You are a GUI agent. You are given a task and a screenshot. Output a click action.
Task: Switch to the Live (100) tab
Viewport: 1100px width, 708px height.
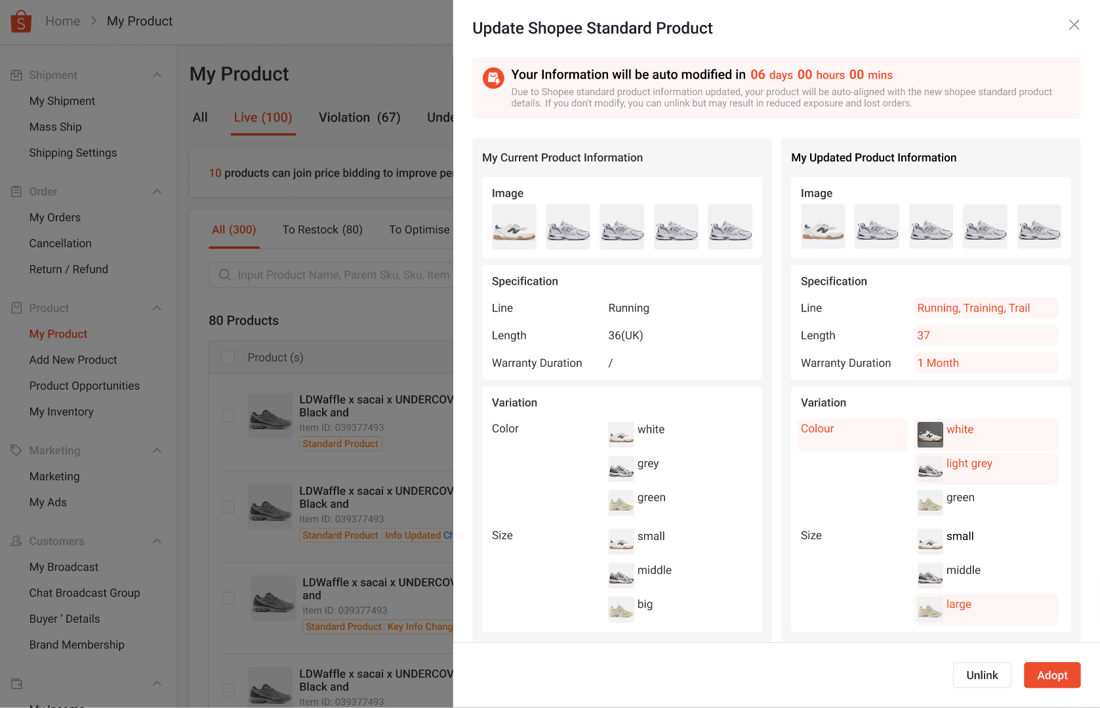coord(263,117)
